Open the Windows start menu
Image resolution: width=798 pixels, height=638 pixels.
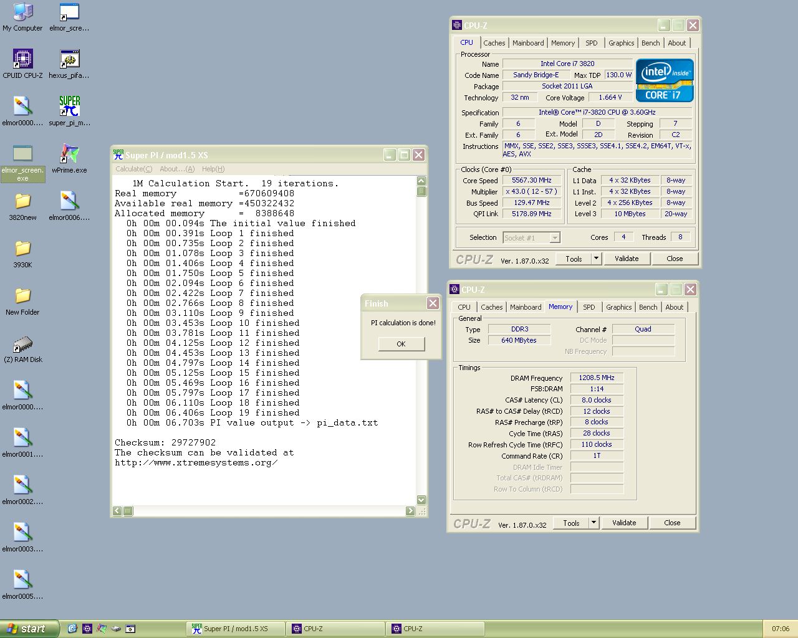(29, 629)
